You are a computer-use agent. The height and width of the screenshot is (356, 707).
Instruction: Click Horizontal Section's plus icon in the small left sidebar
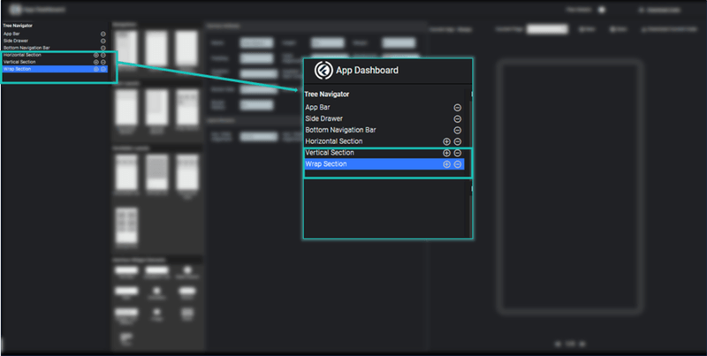(95, 55)
